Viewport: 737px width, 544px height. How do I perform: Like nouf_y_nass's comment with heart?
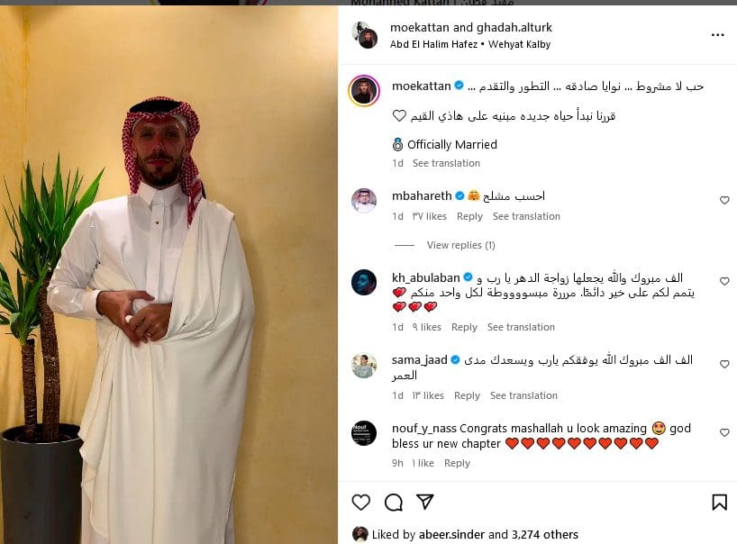pyautogui.click(x=724, y=432)
